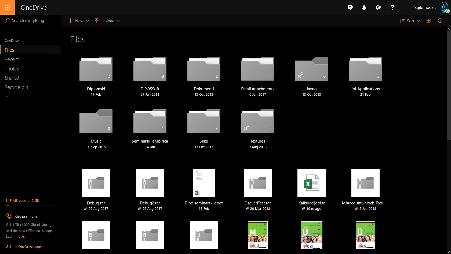Screen dimensions: 451x254
Task: Click the vertical scrollbar thumb
Action: 449,85
